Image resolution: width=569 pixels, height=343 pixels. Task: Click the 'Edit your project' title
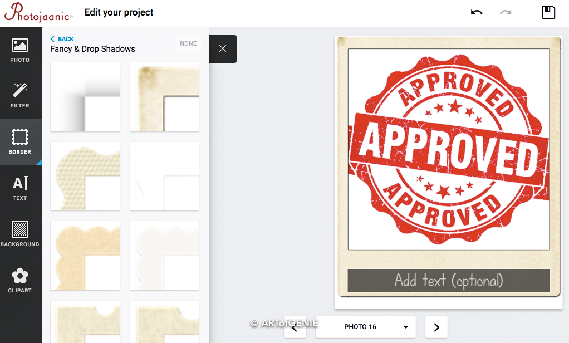119,12
